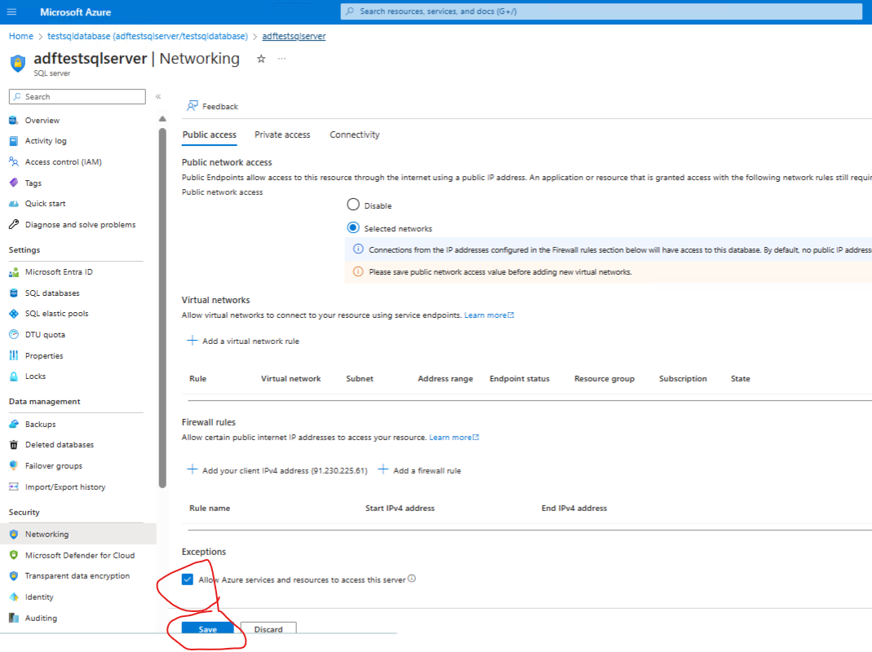Click Add your client IPv4 address
The image size is (872, 652).
[x=277, y=470]
